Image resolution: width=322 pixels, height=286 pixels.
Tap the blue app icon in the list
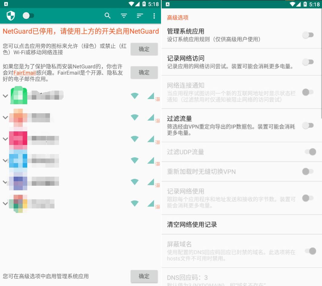18,161
